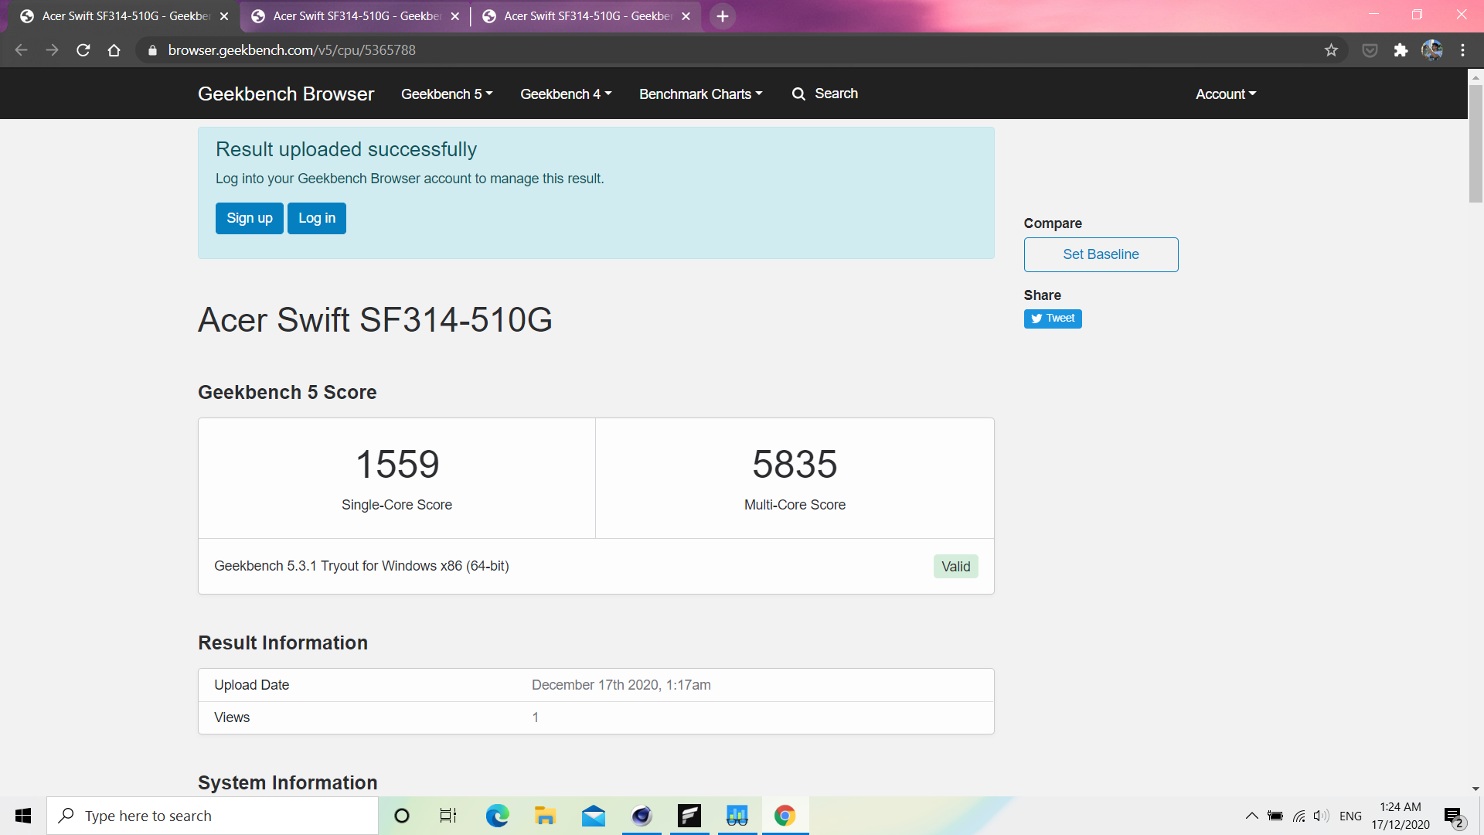The width and height of the screenshot is (1484, 835).
Task: Open Task View on taskbar
Action: tap(448, 816)
